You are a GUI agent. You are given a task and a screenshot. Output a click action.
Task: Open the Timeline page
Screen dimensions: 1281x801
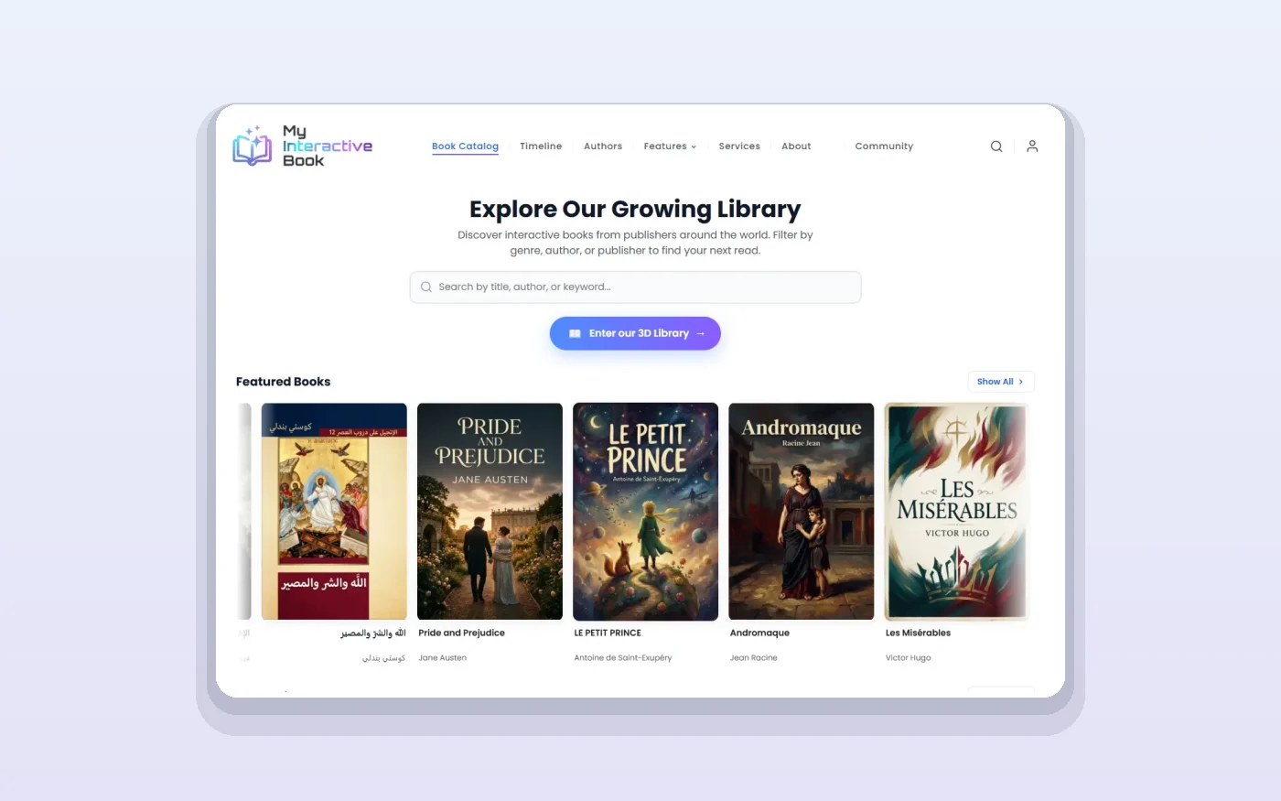[541, 146]
